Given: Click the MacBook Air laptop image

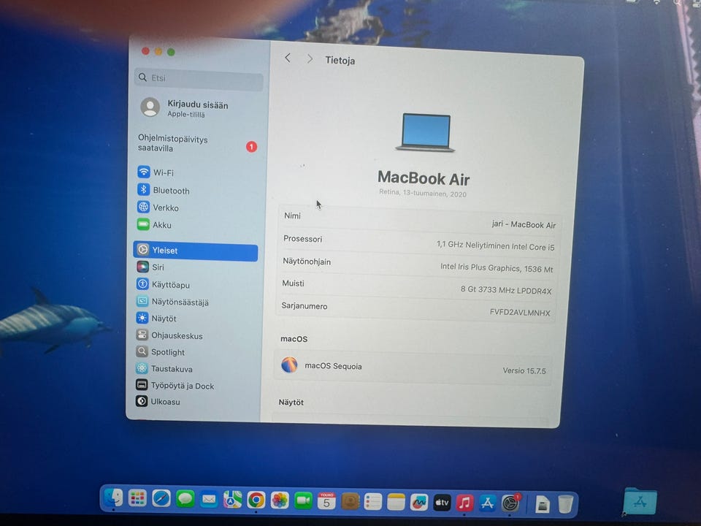Looking at the screenshot, I should (425, 132).
